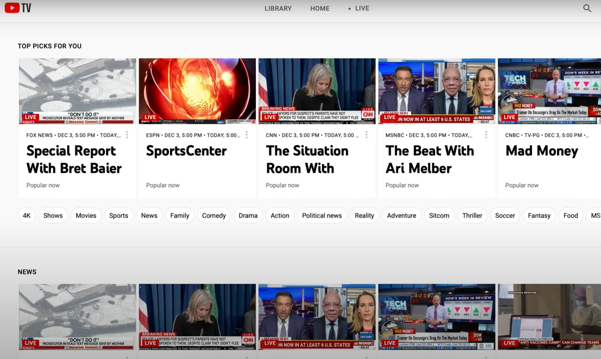601x359 pixels.
Task: Click the CNN Dec 3 metadata line
Action: (x=312, y=135)
